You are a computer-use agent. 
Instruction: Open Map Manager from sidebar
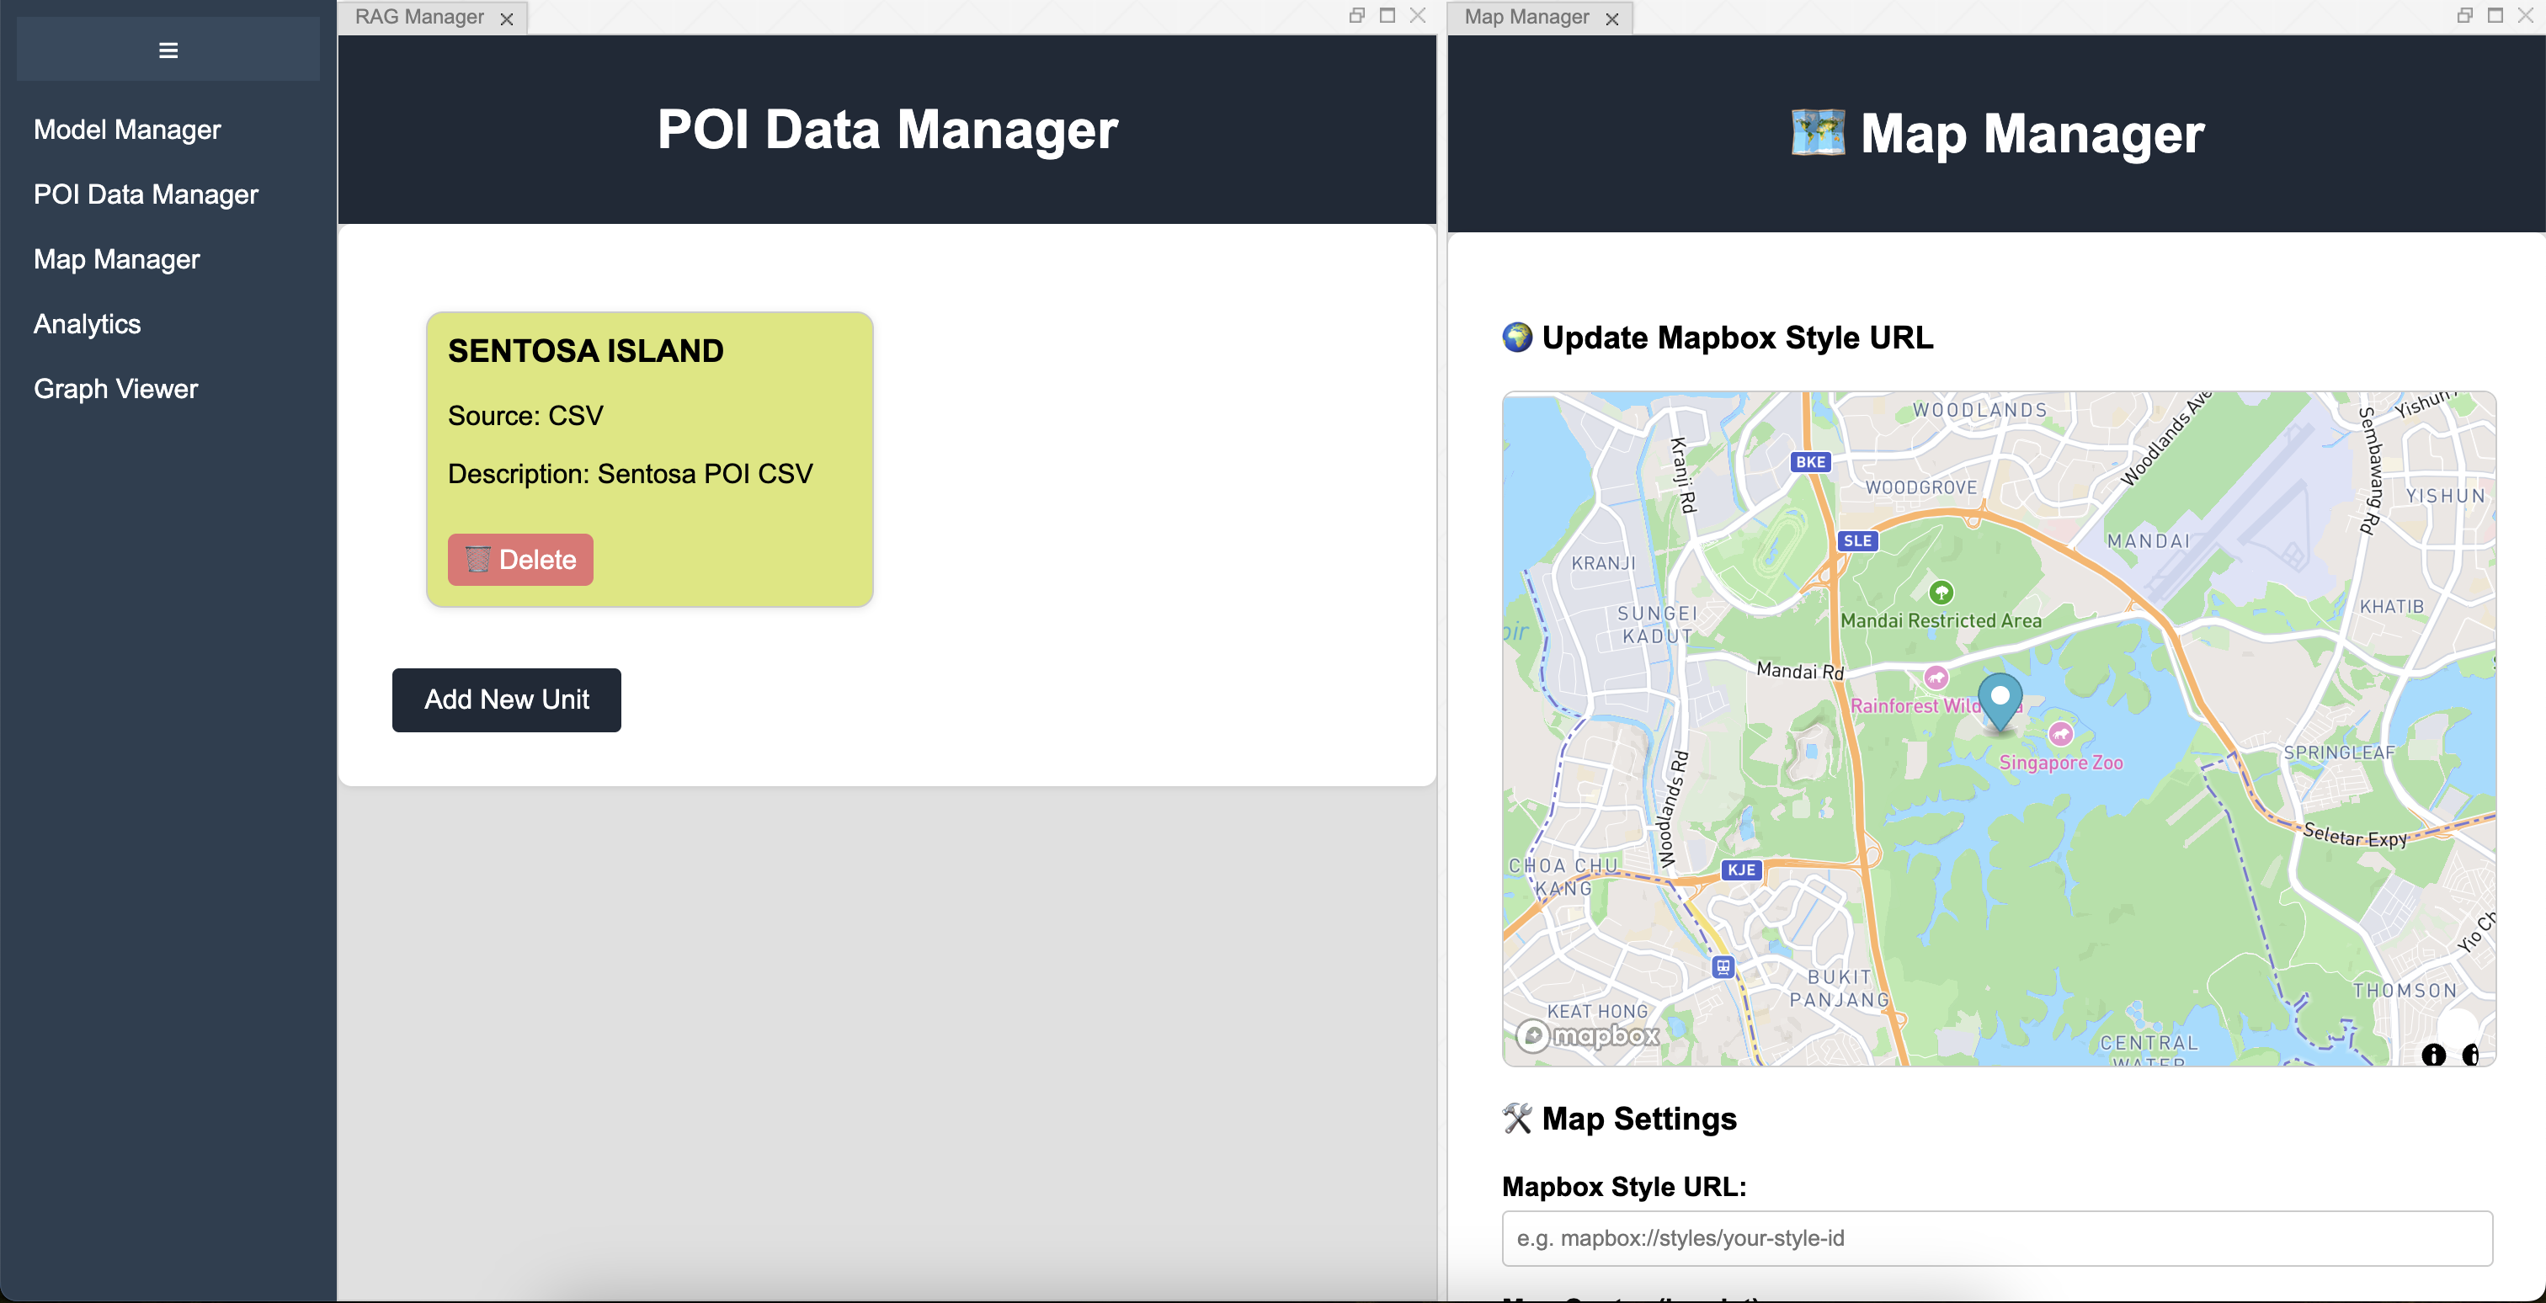click(117, 258)
